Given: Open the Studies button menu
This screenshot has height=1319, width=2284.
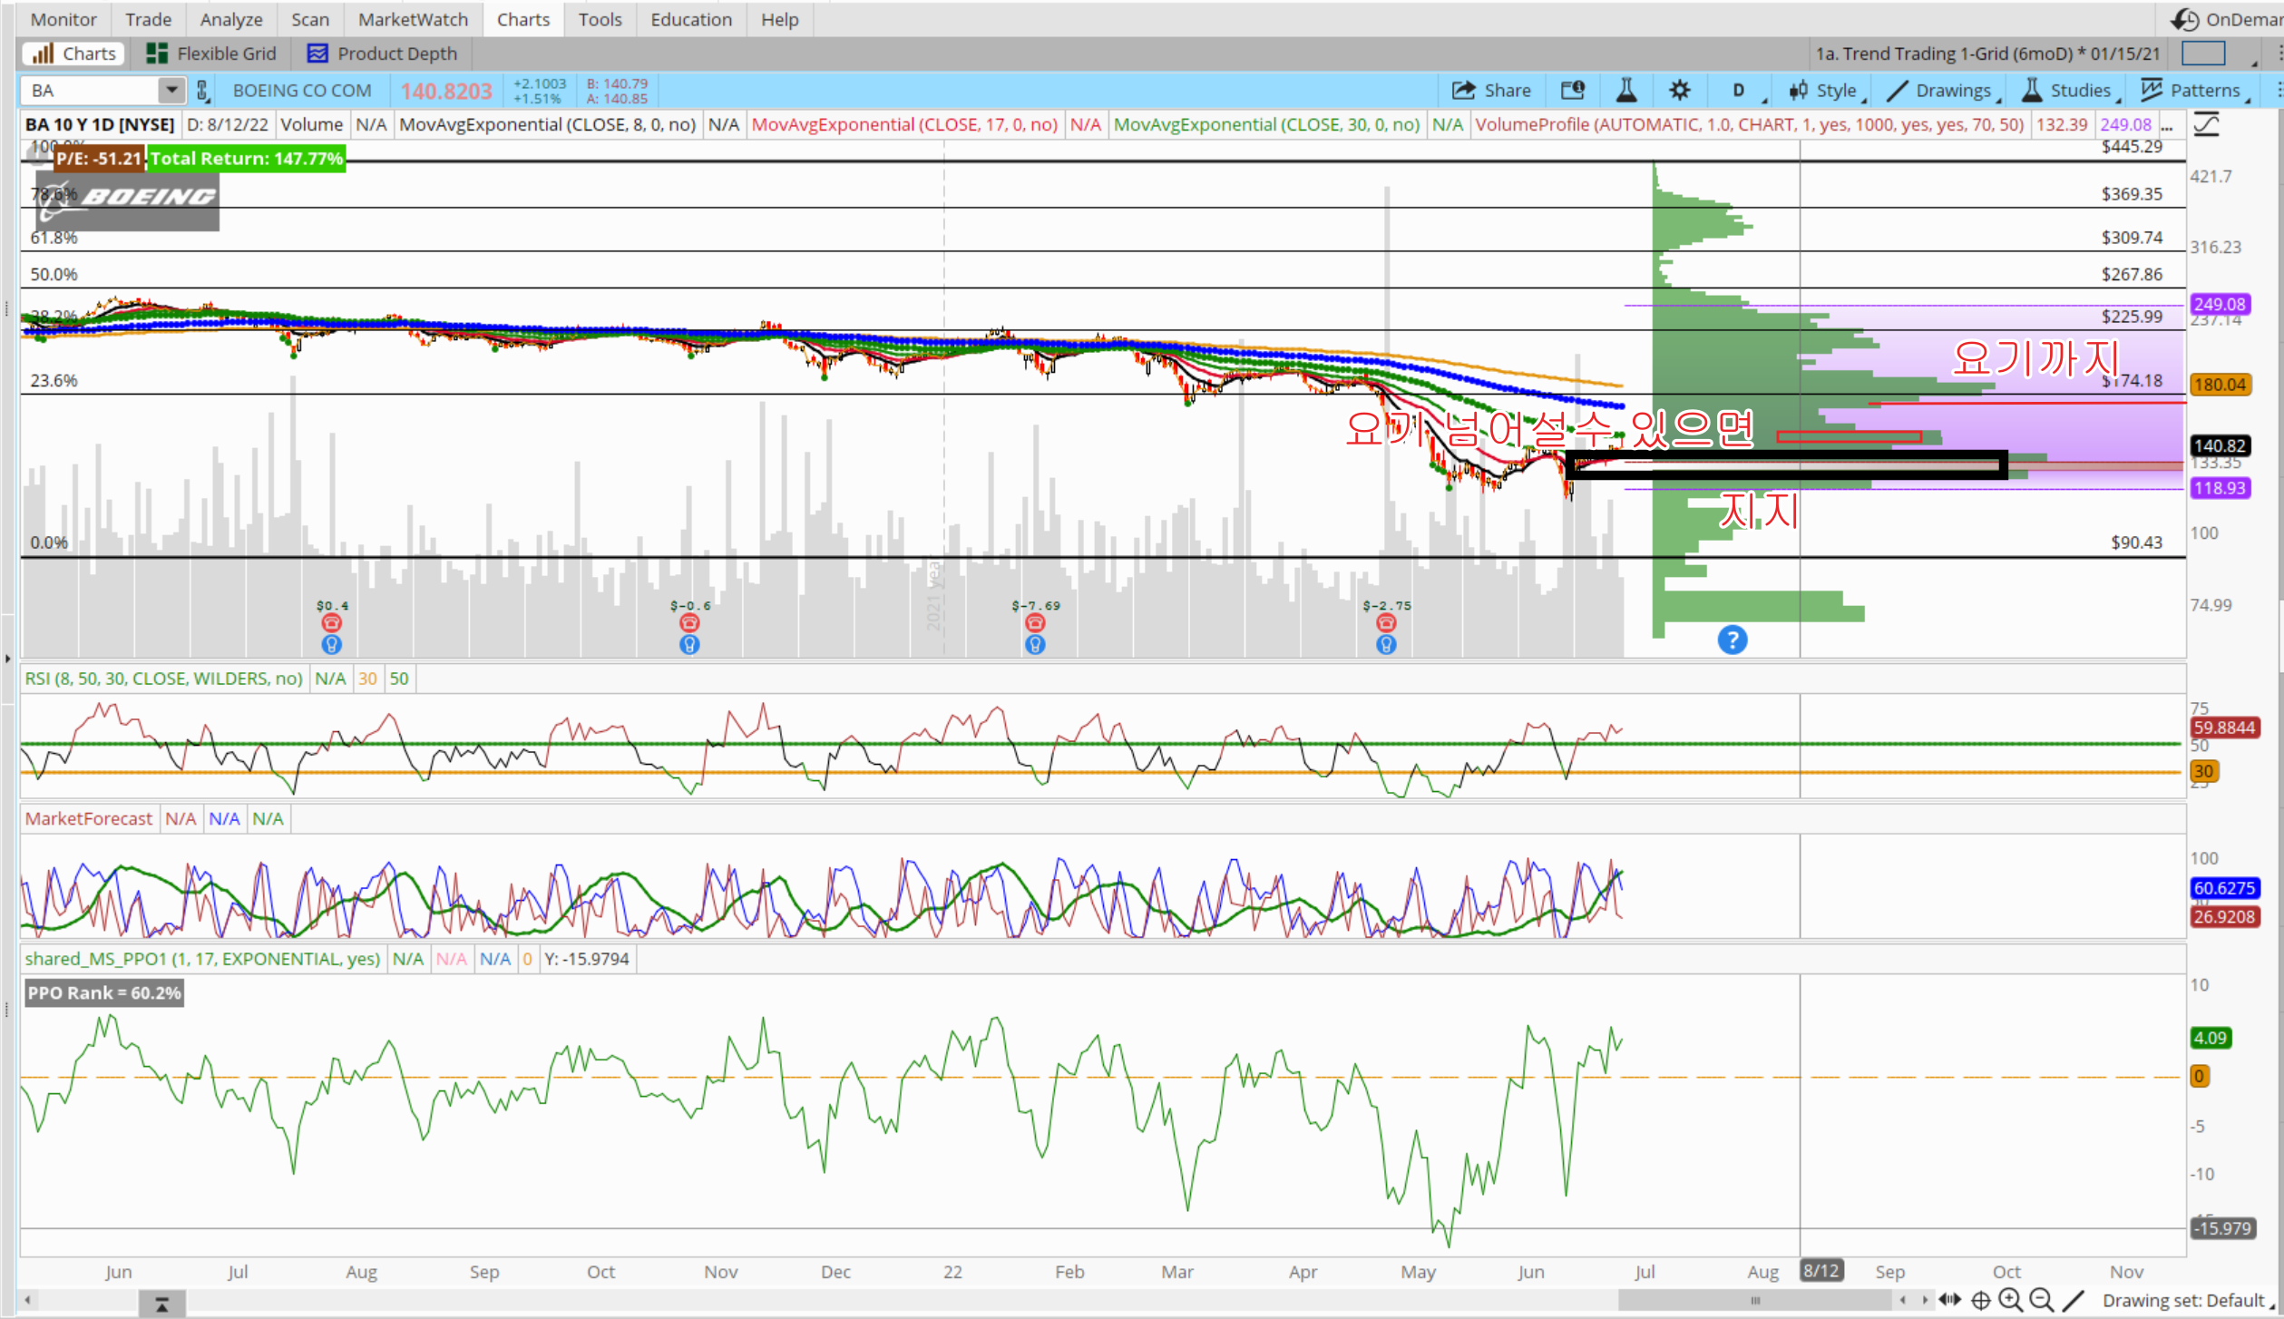Looking at the screenshot, I should coord(2071,90).
